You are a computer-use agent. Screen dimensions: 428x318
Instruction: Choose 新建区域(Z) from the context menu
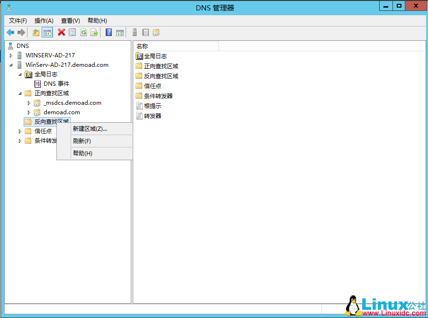pyautogui.click(x=90, y=129)
